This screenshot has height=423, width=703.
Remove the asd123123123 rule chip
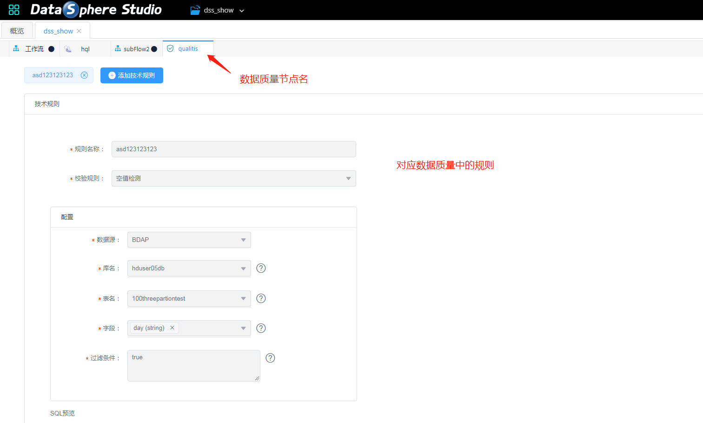84,75
